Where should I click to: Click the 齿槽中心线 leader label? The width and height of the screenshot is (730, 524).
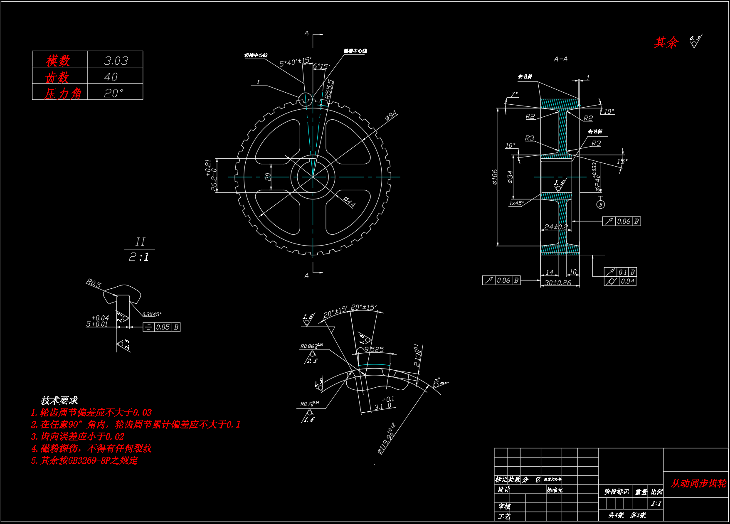256,55
